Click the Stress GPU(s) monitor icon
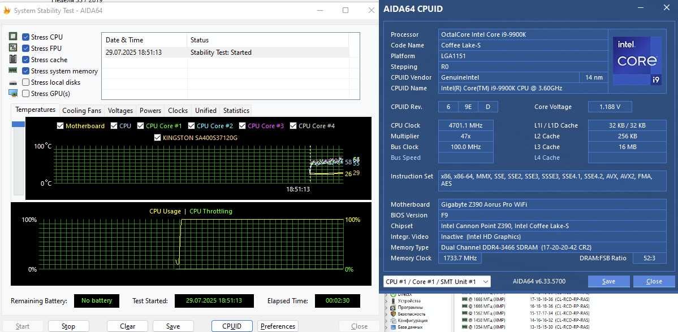Viewport: 678px width, 332px height. pos(13,93)
